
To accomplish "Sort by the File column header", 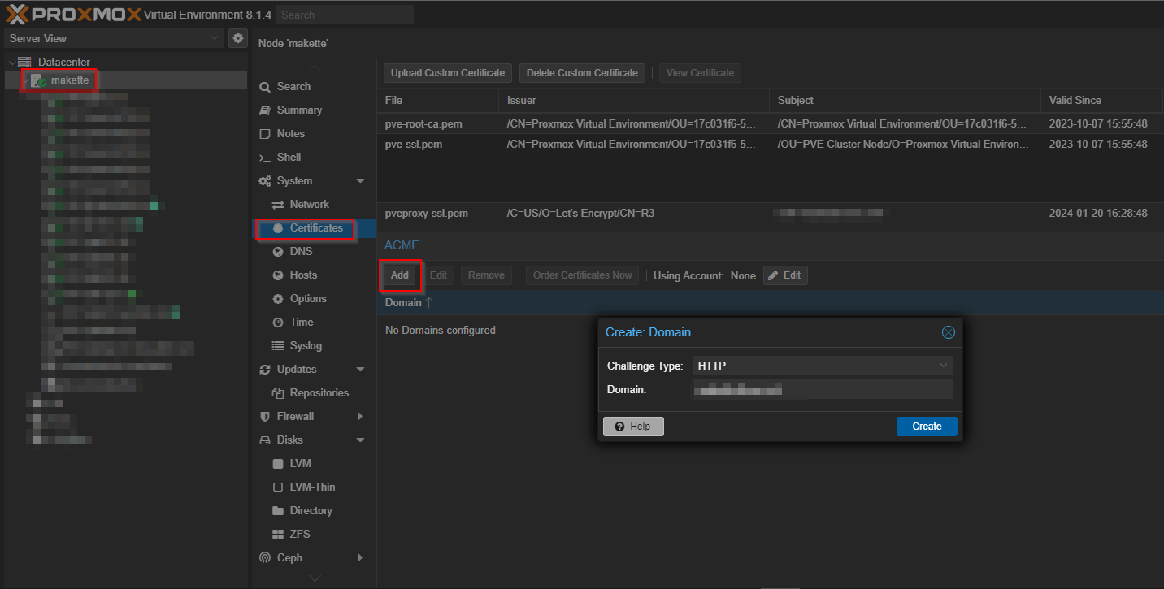I will tap(437, 101).
